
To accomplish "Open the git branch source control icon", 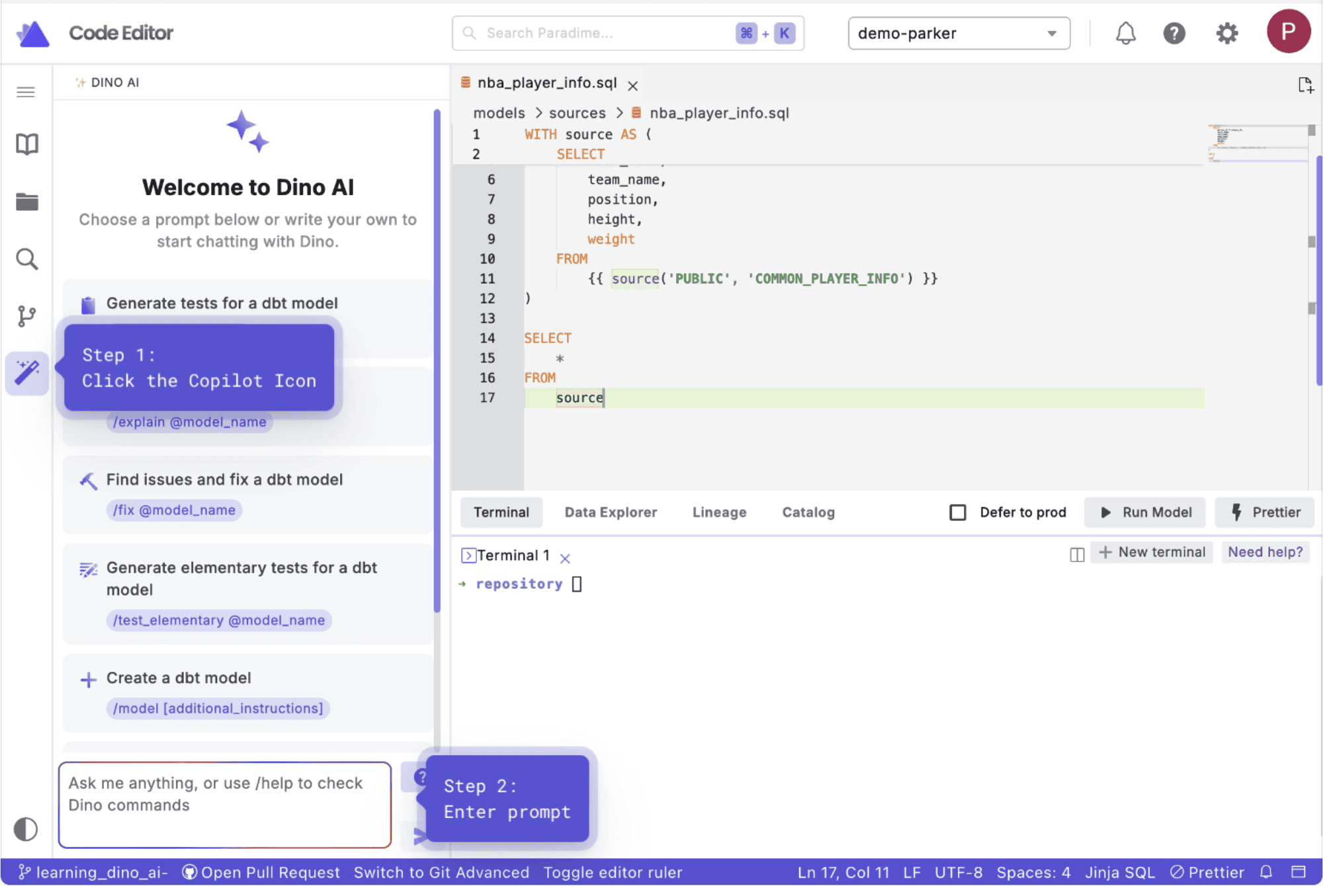I will [27, 316].
